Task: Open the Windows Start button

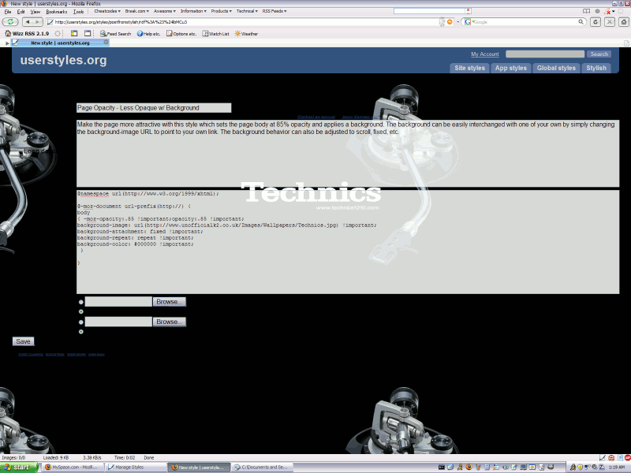Action: 19,467
